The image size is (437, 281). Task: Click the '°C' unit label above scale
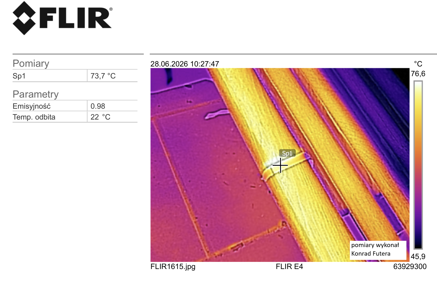pyautogui.click(x=418, y=64)
